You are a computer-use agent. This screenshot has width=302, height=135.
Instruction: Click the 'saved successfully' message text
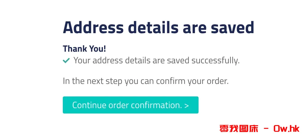coord(156,61)
